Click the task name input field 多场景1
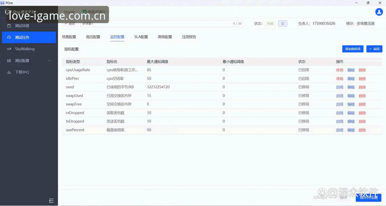The image size is (386, 206). pyautogui.click(x=162, y=23)
